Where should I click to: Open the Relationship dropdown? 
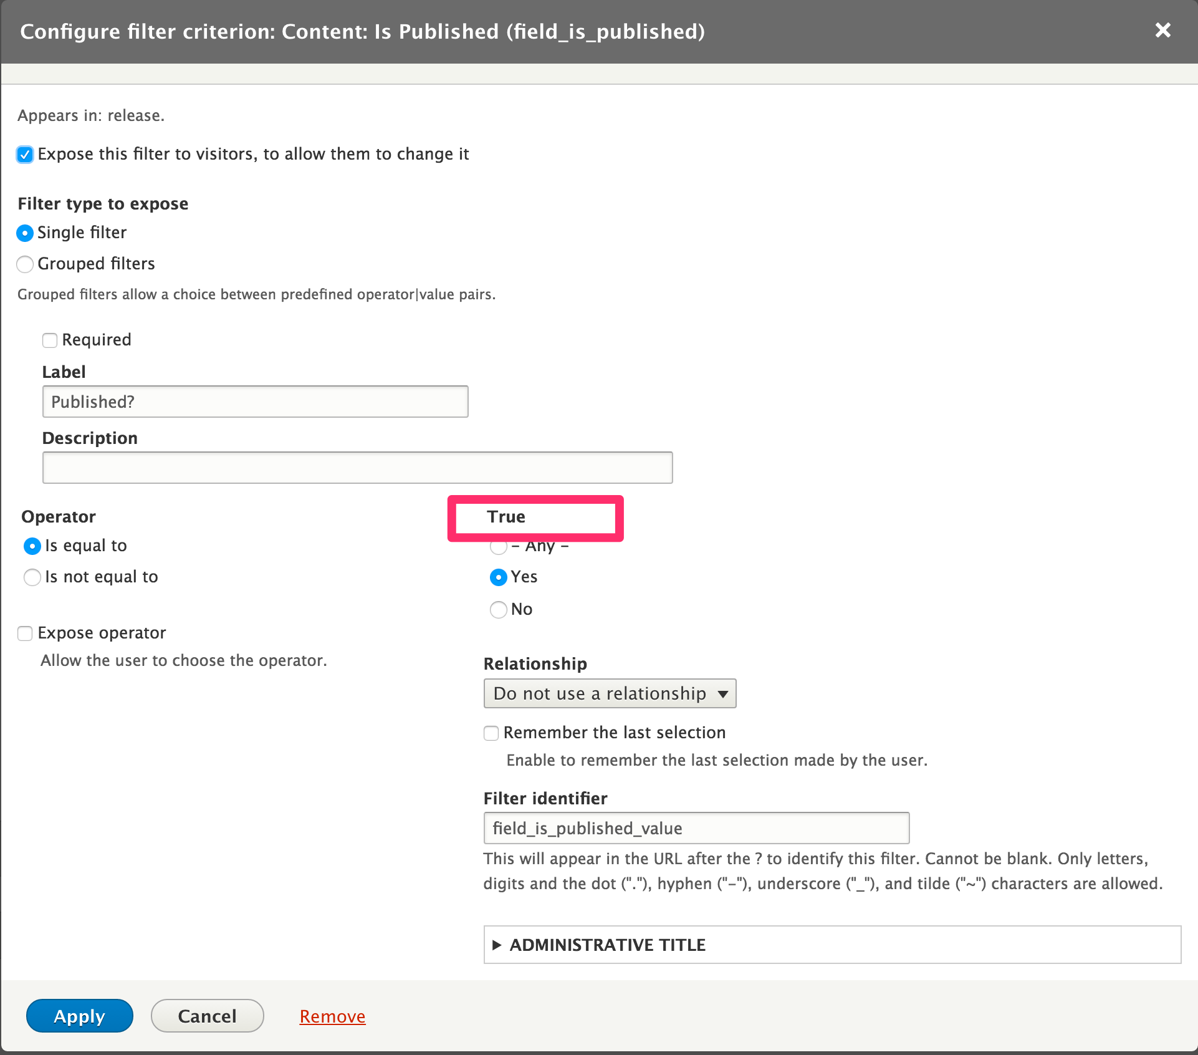pyautogui.click(x=610, y=693)
